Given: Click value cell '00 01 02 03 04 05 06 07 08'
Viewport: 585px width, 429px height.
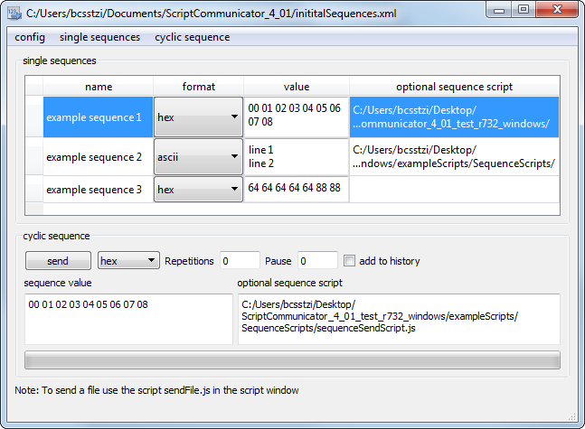Looking at the screenshot, I should [x=297, y=117].
